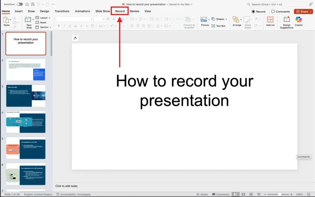Viewport: 315px width, 197px height.
Task: Open the font size dropdown
Action: [x=102, y=19]
